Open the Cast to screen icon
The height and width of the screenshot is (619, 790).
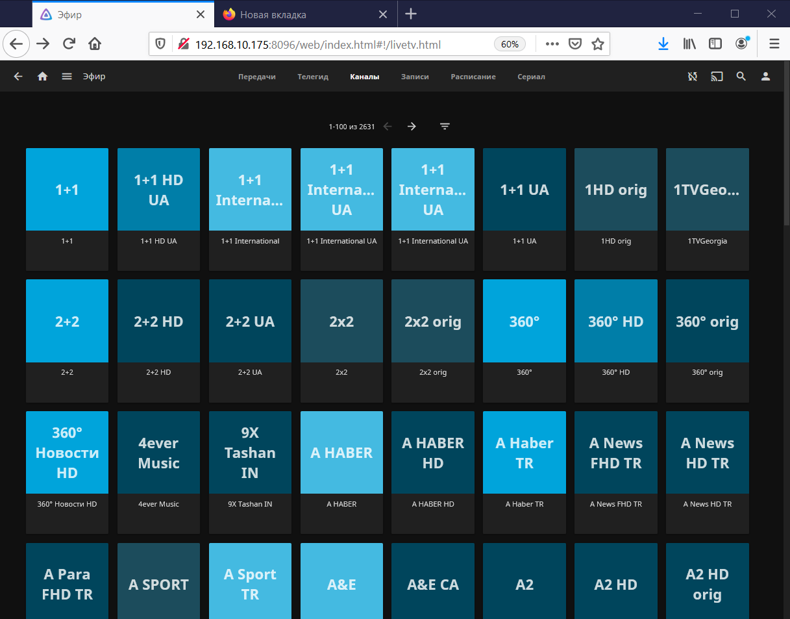[x=717, y=76]
